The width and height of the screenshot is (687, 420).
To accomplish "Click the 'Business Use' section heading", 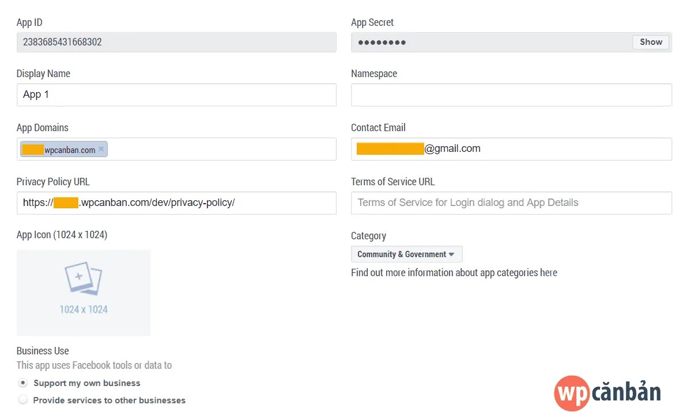I will click(x=43, y=351).
